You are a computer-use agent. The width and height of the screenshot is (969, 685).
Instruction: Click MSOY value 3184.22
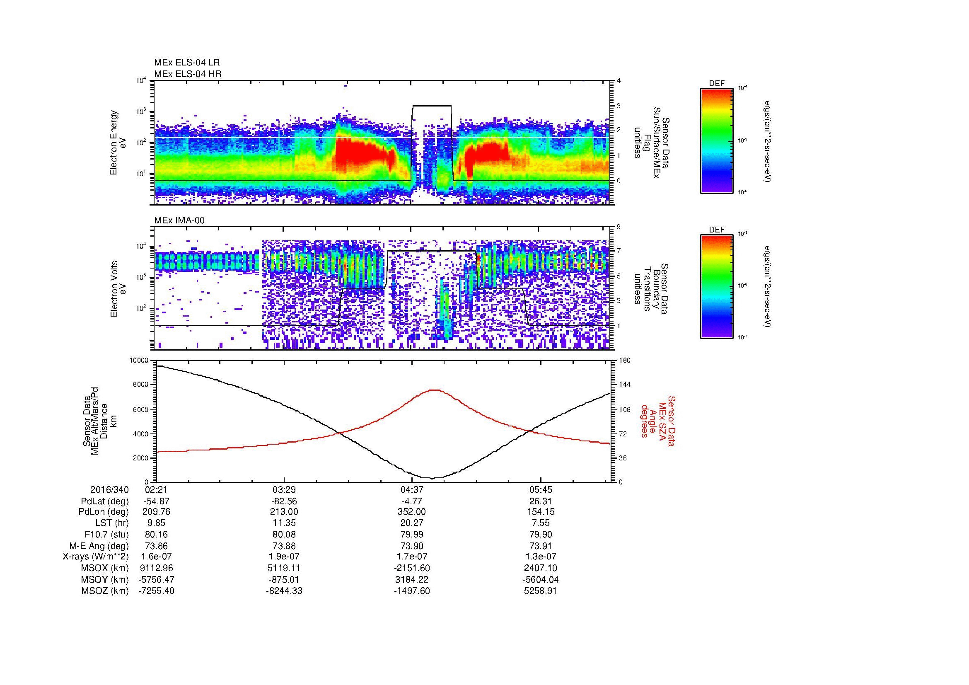pos(412,579)
